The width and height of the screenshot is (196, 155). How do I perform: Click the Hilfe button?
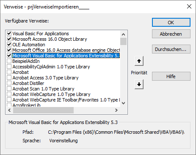click(171, 76)
